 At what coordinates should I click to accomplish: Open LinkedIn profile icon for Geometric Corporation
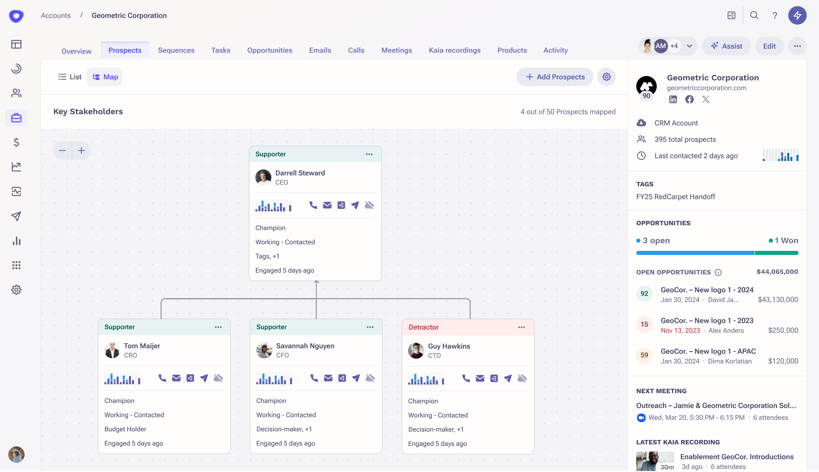673,100
